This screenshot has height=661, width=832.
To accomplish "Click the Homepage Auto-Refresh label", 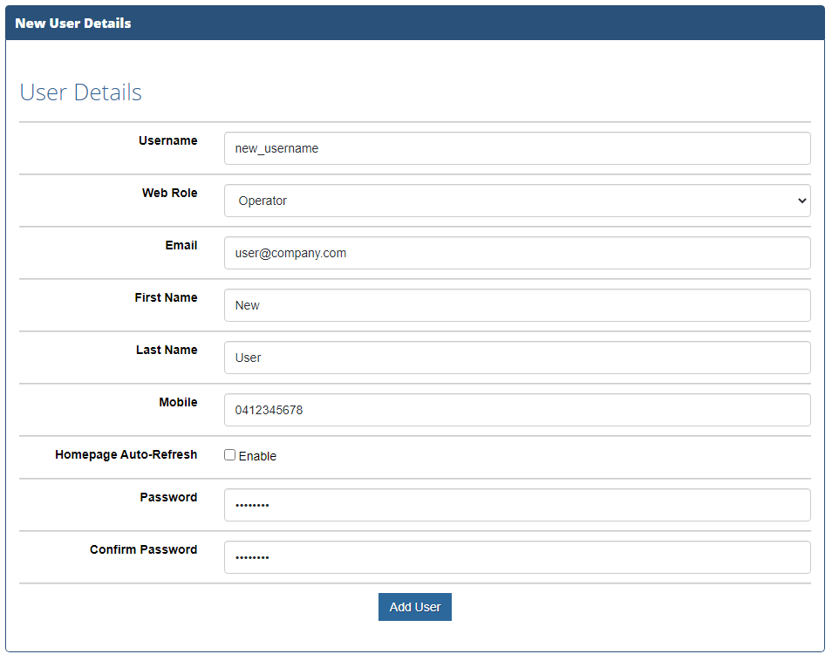I will (x=126, y=454).
